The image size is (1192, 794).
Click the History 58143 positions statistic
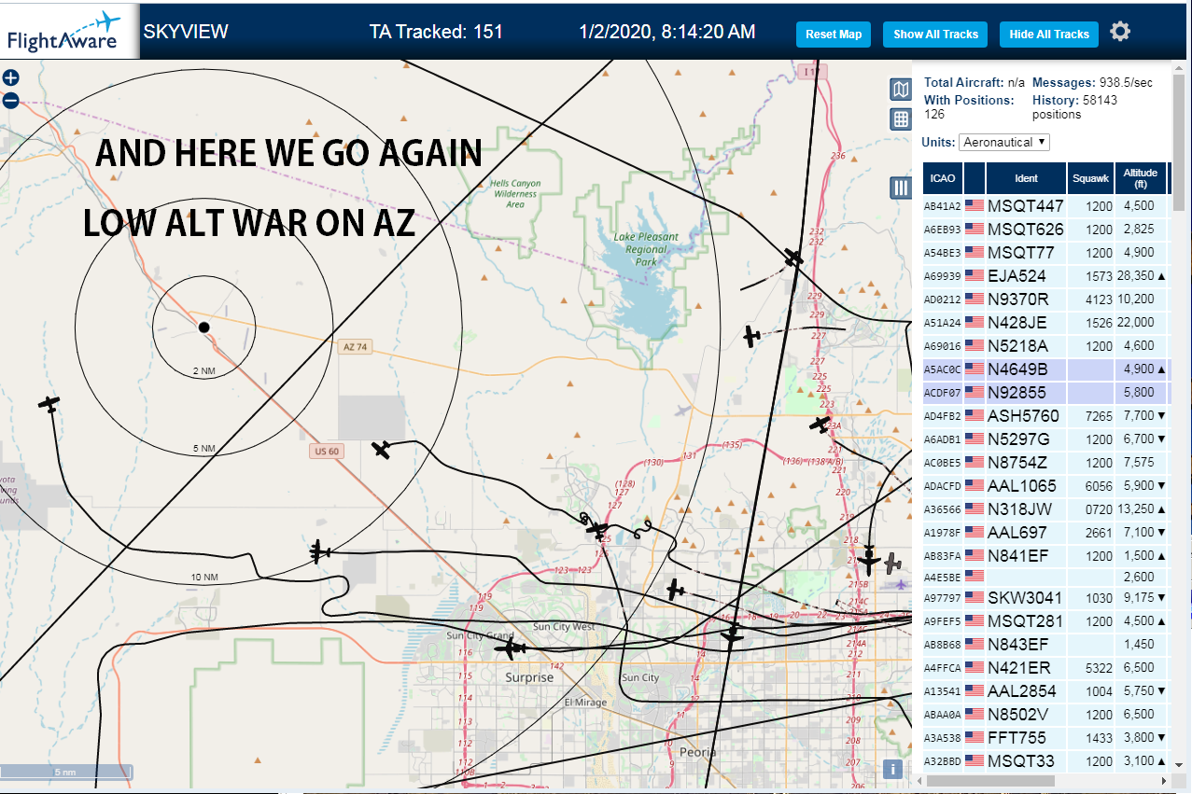pyautogui.click(x=1075, y=107)
